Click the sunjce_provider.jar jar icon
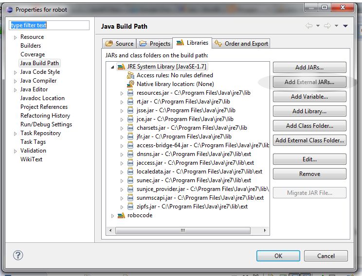 click(x=130, y=189)
